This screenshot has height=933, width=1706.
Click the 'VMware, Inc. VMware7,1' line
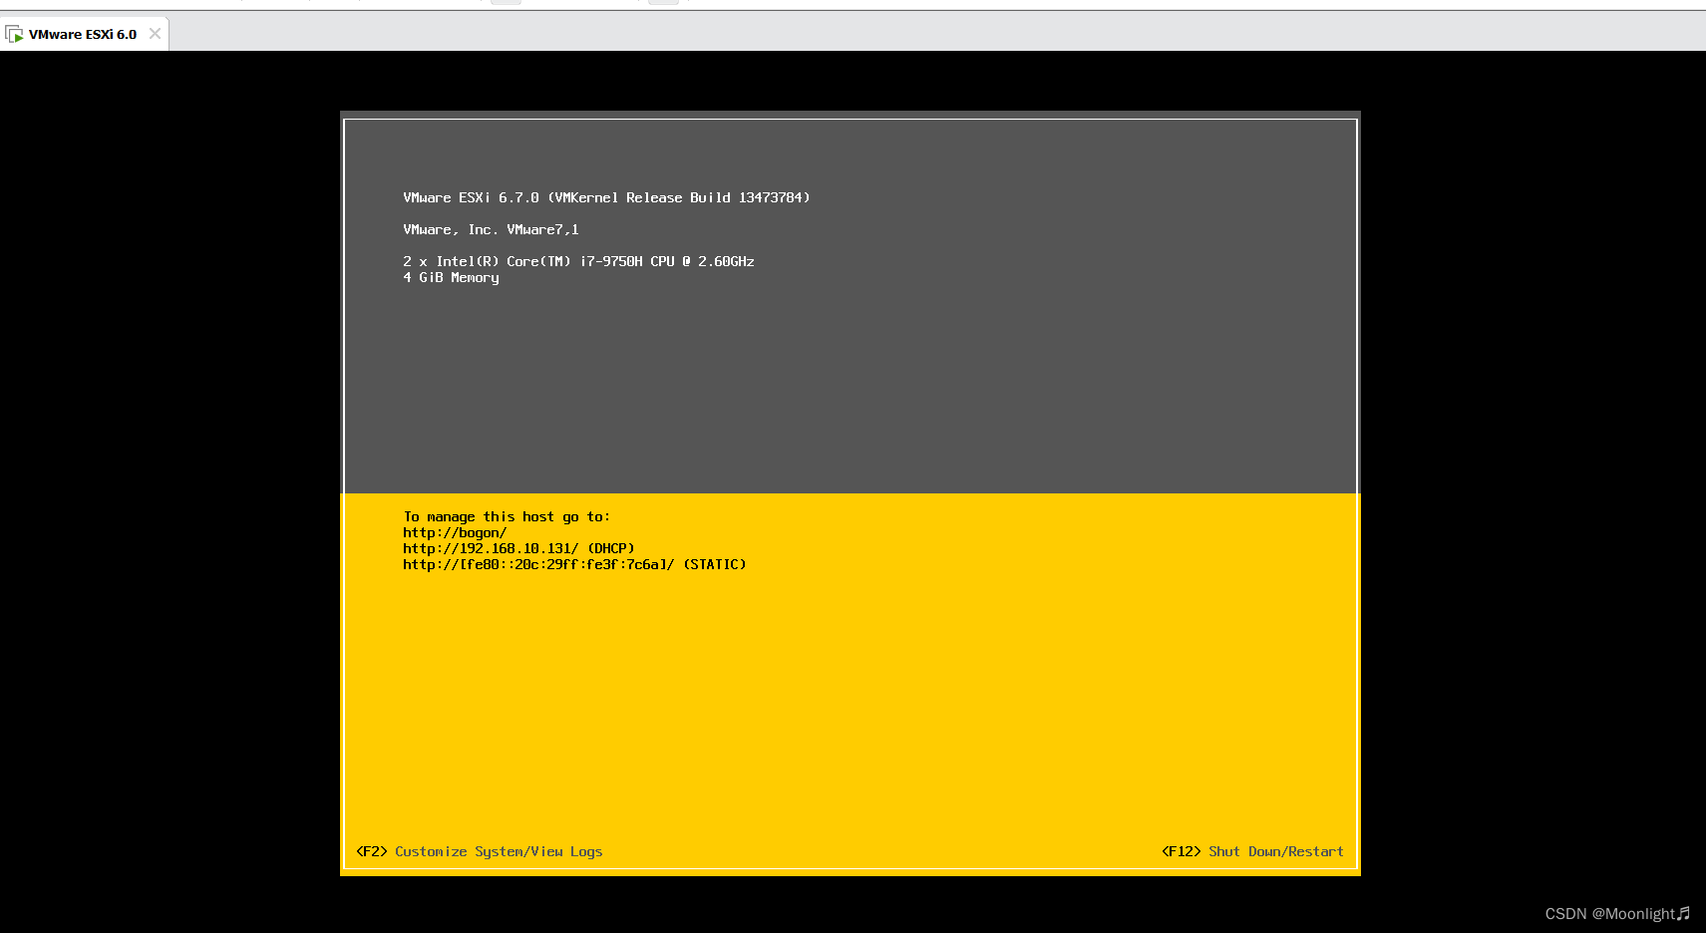(x=491, y=230)
